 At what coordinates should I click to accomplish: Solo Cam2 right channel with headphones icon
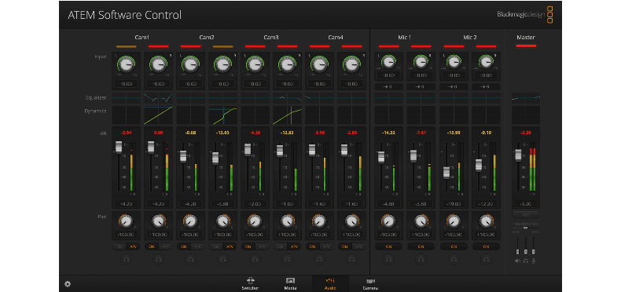[223, 260]
